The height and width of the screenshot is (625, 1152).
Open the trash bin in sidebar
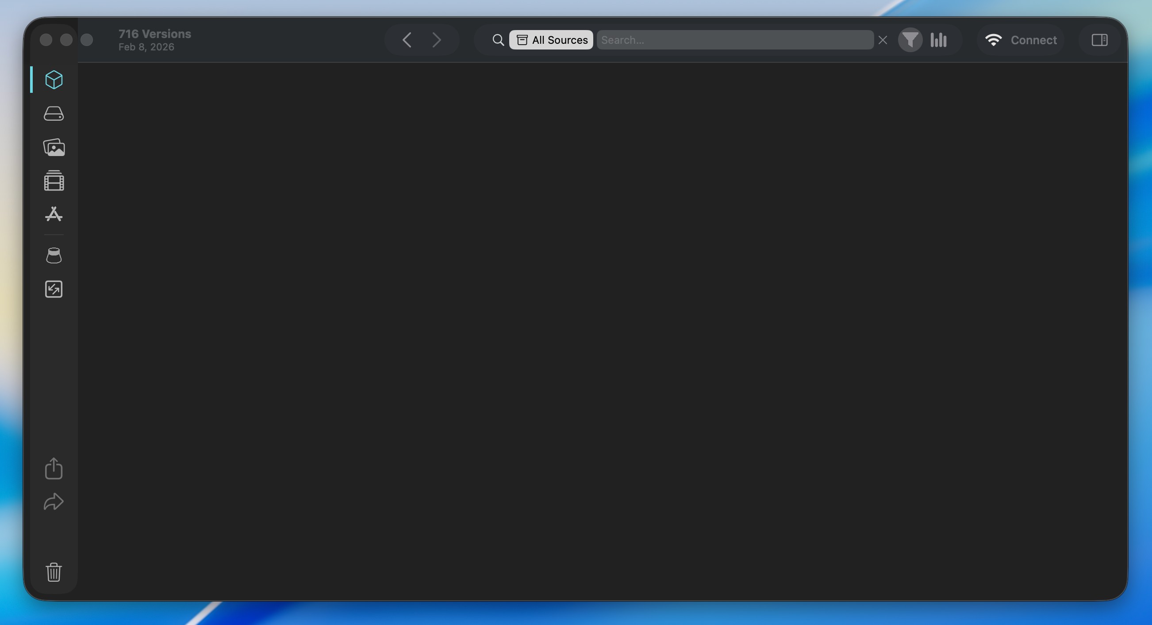54,572
